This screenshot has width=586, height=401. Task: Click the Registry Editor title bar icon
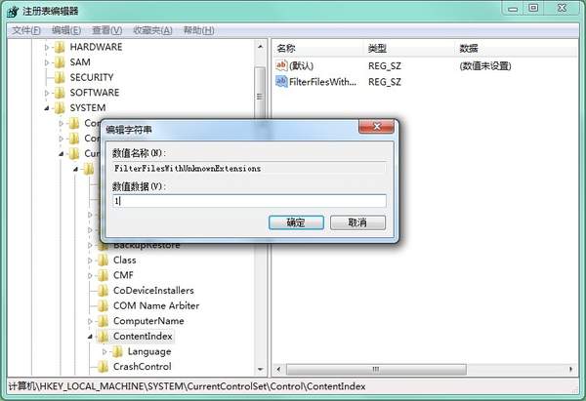click(x=13, y=11)
